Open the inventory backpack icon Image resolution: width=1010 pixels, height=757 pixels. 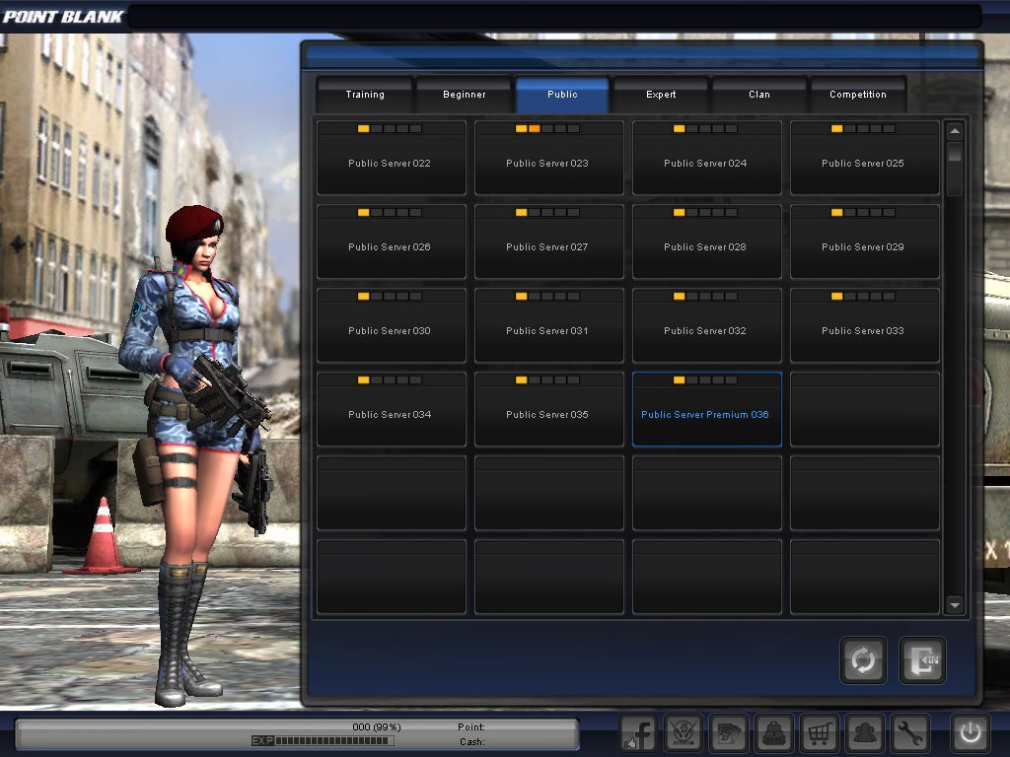click(x=774, y=733)
